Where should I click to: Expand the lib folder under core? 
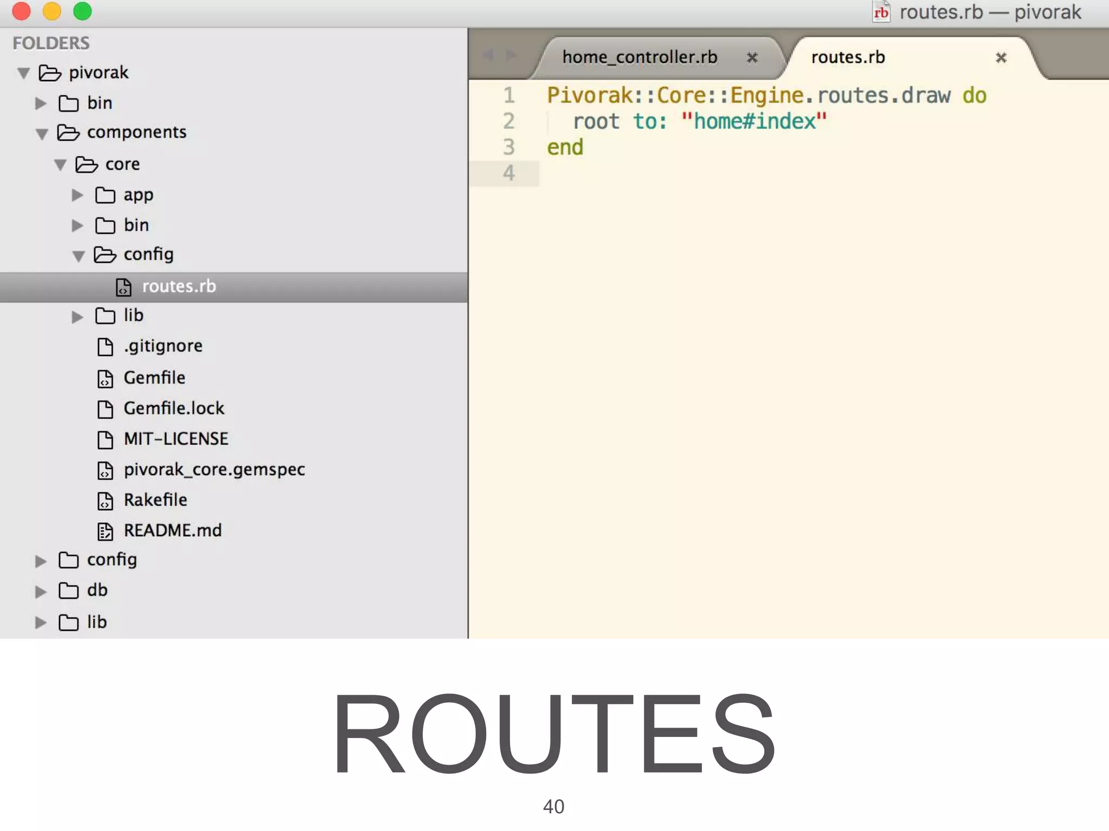point(77,316)
